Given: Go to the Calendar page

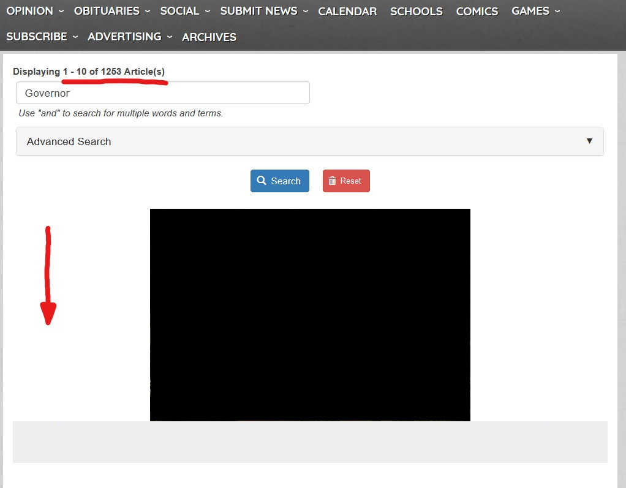Looking at the screenshot, I should coord(347,12).
